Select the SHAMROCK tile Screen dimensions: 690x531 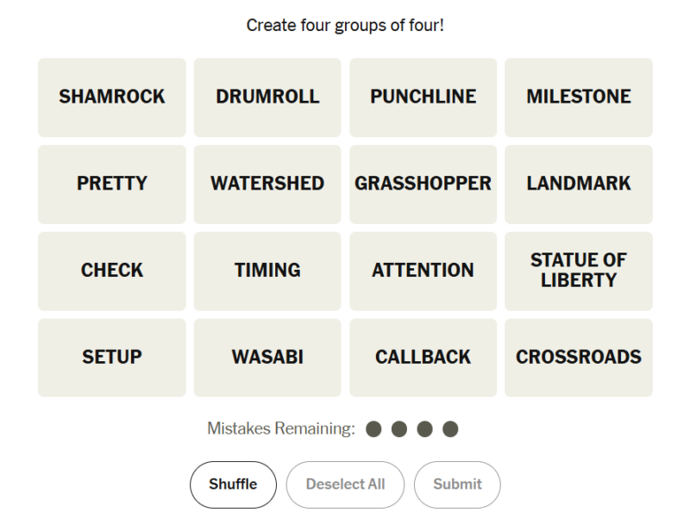pos(112,97)
